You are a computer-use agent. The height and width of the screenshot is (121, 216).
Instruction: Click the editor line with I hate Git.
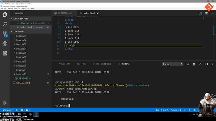(x=73, y=38)
